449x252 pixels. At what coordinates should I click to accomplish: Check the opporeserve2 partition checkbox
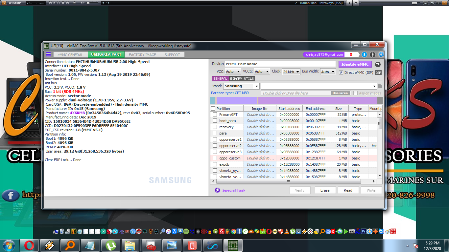pyautogui.click(x=215, y=146)
